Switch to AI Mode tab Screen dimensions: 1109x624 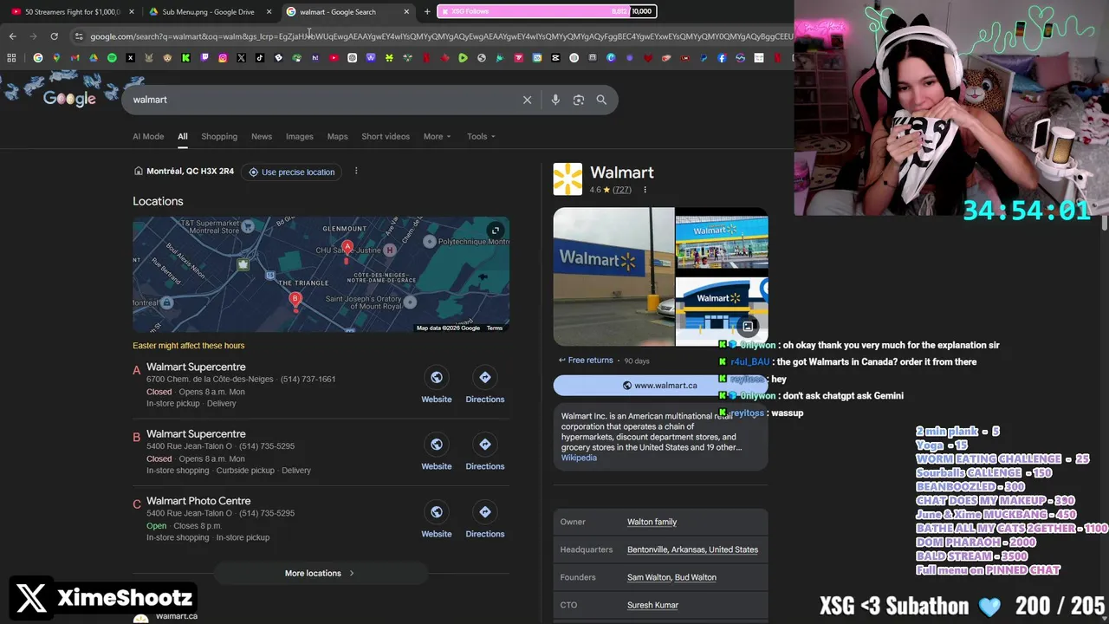[x=148, y=136]
